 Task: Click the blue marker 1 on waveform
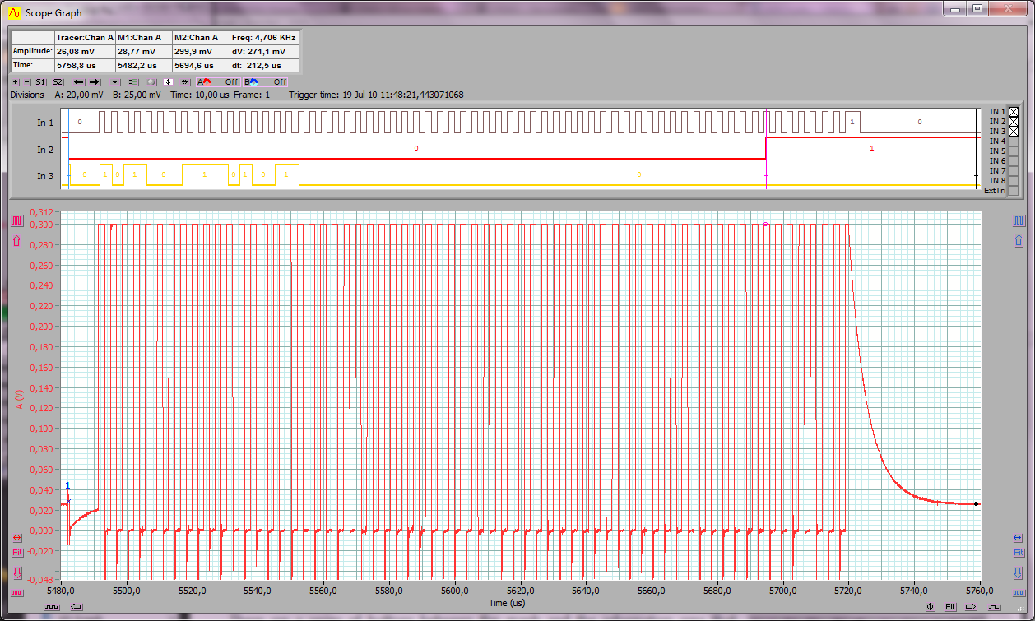(67, 486)
